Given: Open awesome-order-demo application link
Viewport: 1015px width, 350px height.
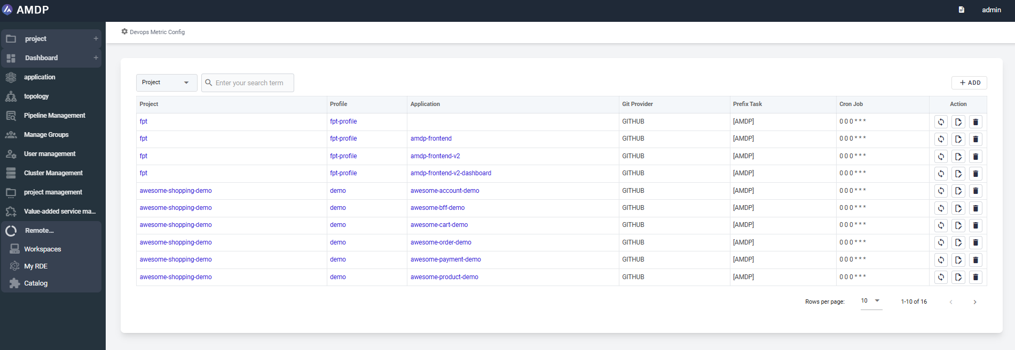Looking at the screenshot, I should coord(441,242).
